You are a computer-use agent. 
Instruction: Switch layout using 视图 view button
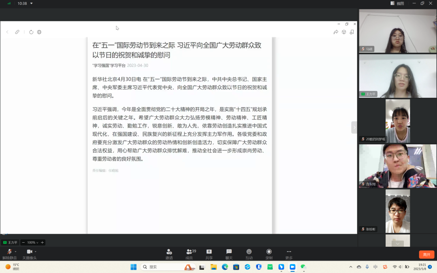[x=397, y=3]
